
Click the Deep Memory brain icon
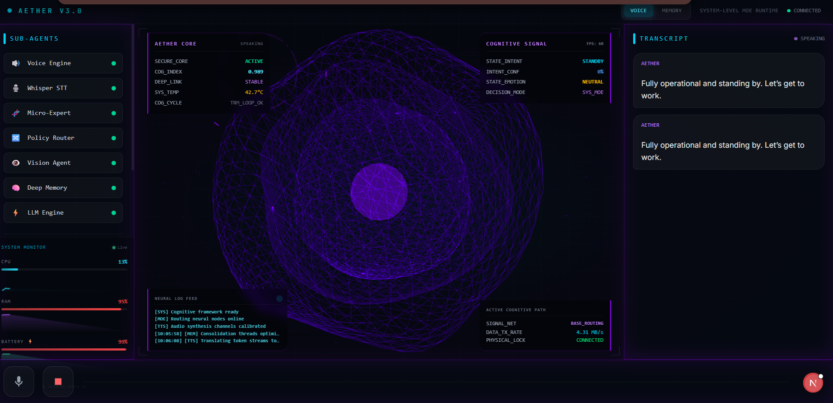point(16,188)
